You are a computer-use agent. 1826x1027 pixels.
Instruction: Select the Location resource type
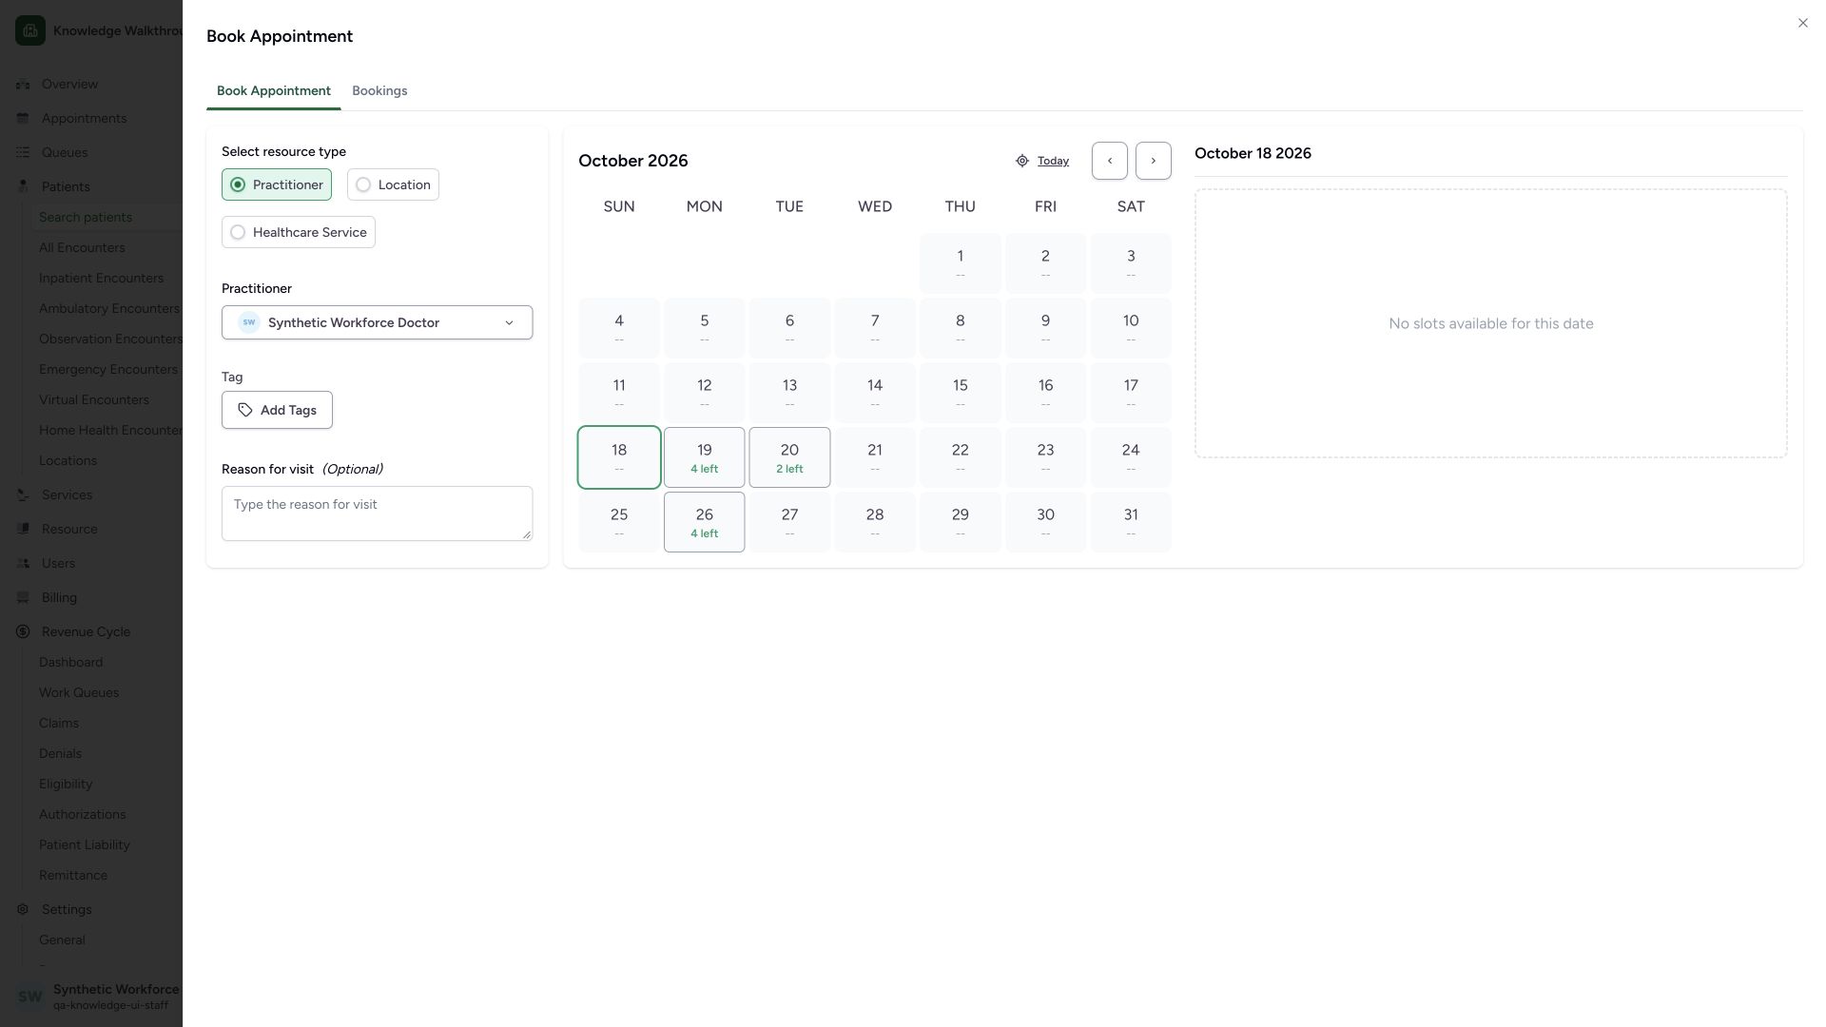393,184
